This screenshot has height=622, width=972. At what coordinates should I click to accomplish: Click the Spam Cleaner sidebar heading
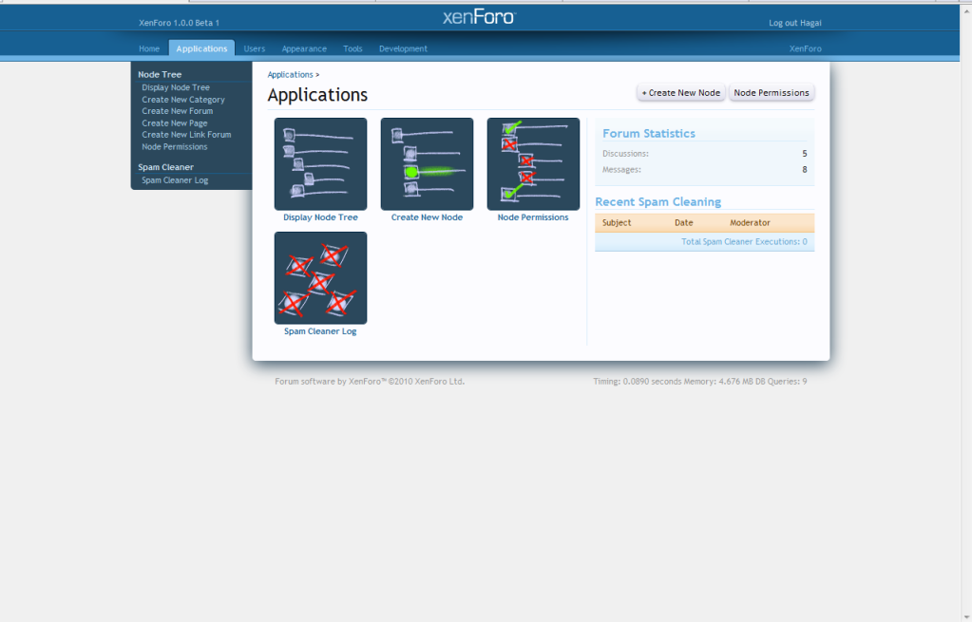[165, 167]
